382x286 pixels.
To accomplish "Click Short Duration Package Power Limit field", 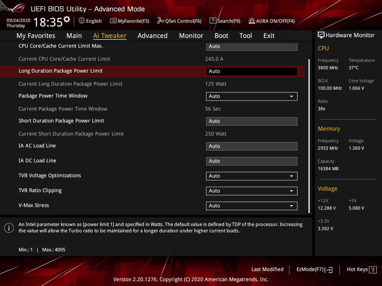I will (x=252, y=121).
